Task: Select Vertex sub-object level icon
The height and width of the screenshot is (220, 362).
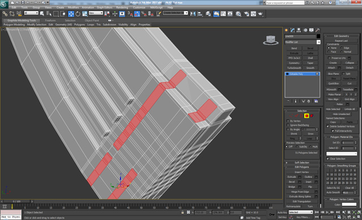Action: click(x=291, y=116)
